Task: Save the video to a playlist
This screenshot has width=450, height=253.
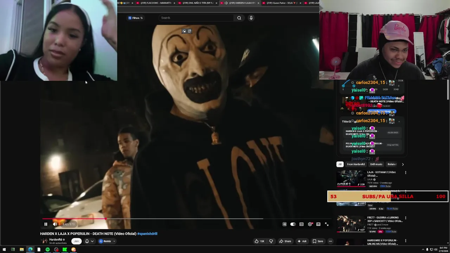Action: [x=318, y=241]
